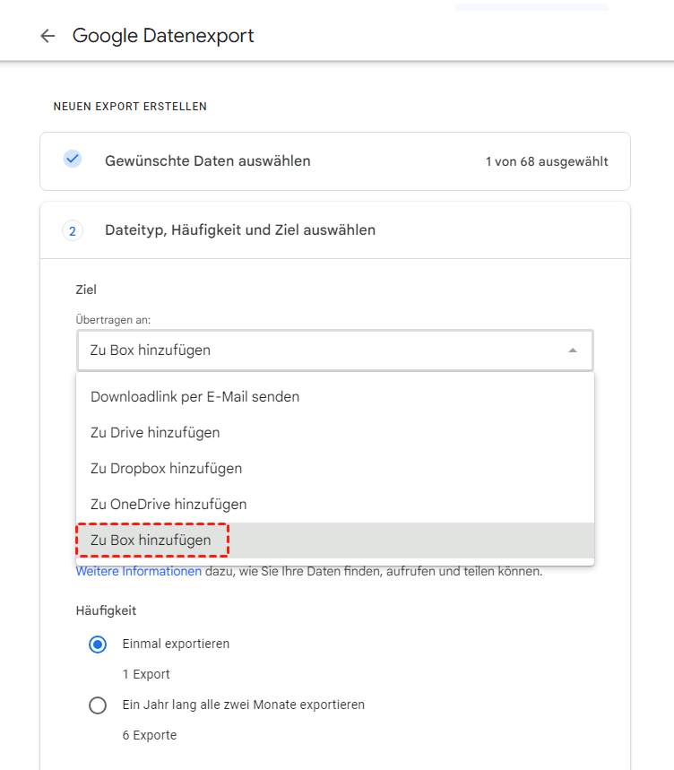
Task: Expand the Gewünschte Daten auswählen step
Action: pyautogui.click(x=208, y=161)
